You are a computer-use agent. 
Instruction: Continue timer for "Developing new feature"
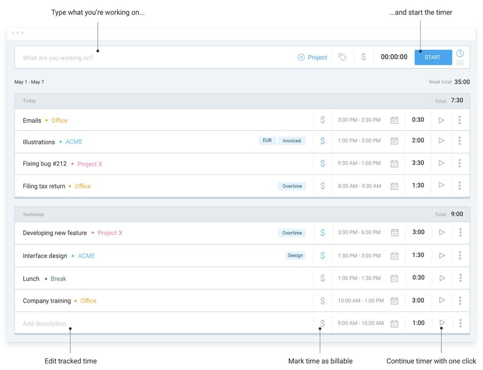(442, 232)
